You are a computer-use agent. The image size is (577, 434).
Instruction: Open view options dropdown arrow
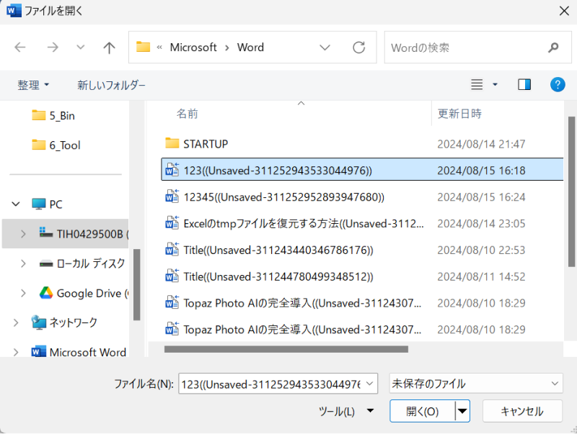[x=495, y=85]
